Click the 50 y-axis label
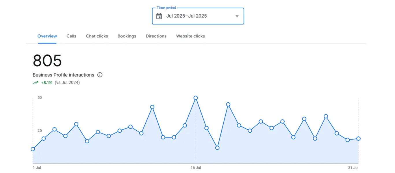395x173 pixels. pos(40,98)
